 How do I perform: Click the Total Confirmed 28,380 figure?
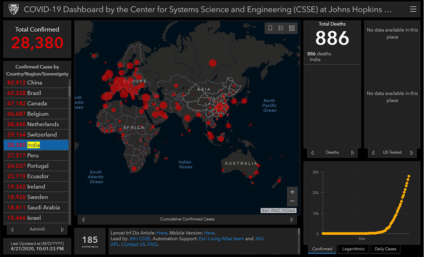(37, 43)
